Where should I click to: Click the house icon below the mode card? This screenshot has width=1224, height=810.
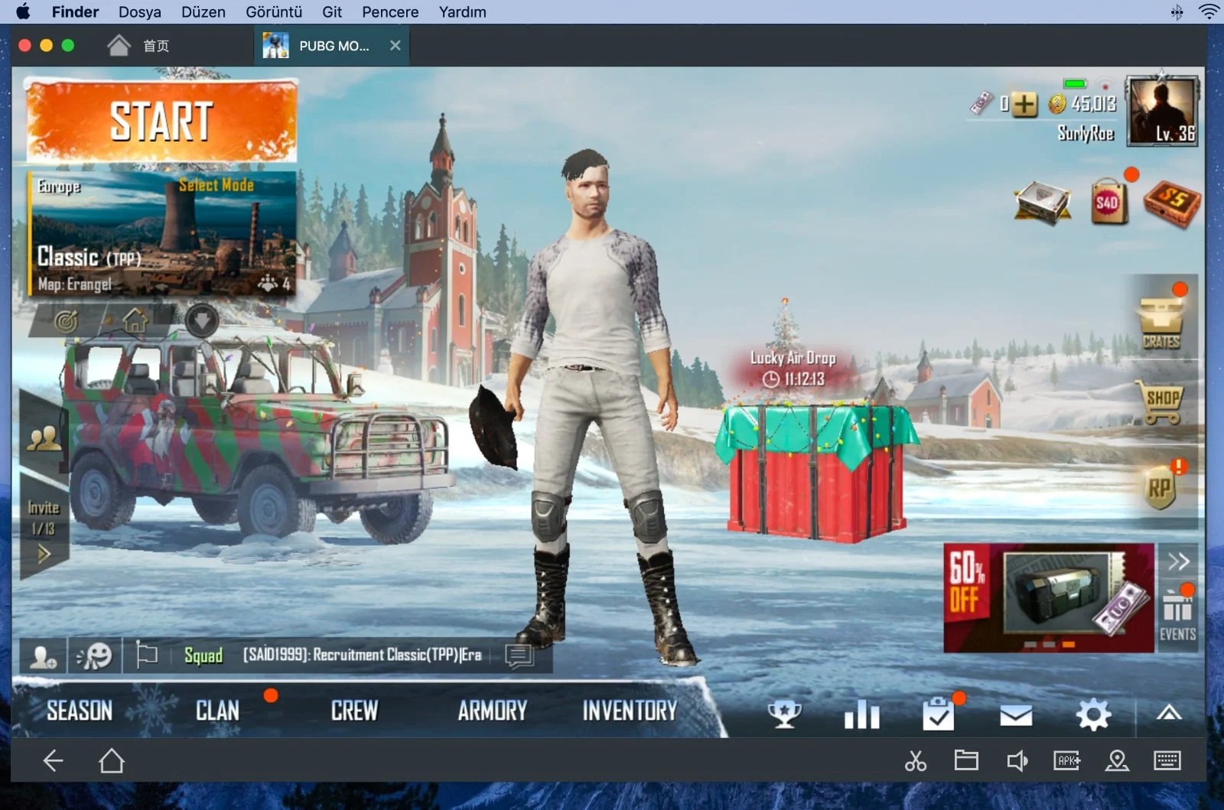(x=135, y=320)
